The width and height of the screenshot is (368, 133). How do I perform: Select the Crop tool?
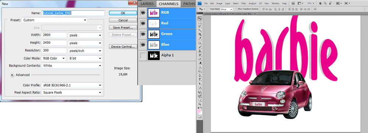click(200, 34)
